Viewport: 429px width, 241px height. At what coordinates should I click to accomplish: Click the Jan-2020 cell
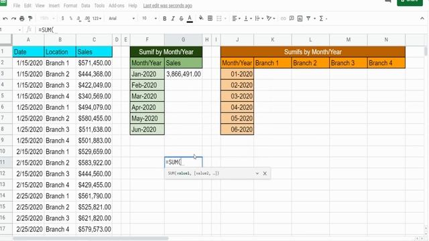coord(147,74)
